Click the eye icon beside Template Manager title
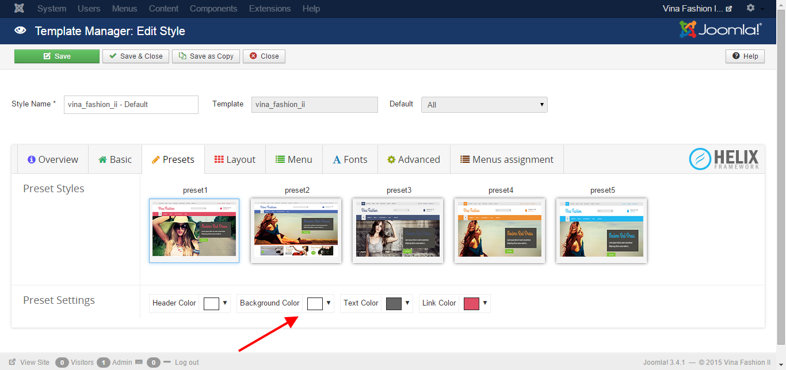The image size is (786, 370). (21, 31)
